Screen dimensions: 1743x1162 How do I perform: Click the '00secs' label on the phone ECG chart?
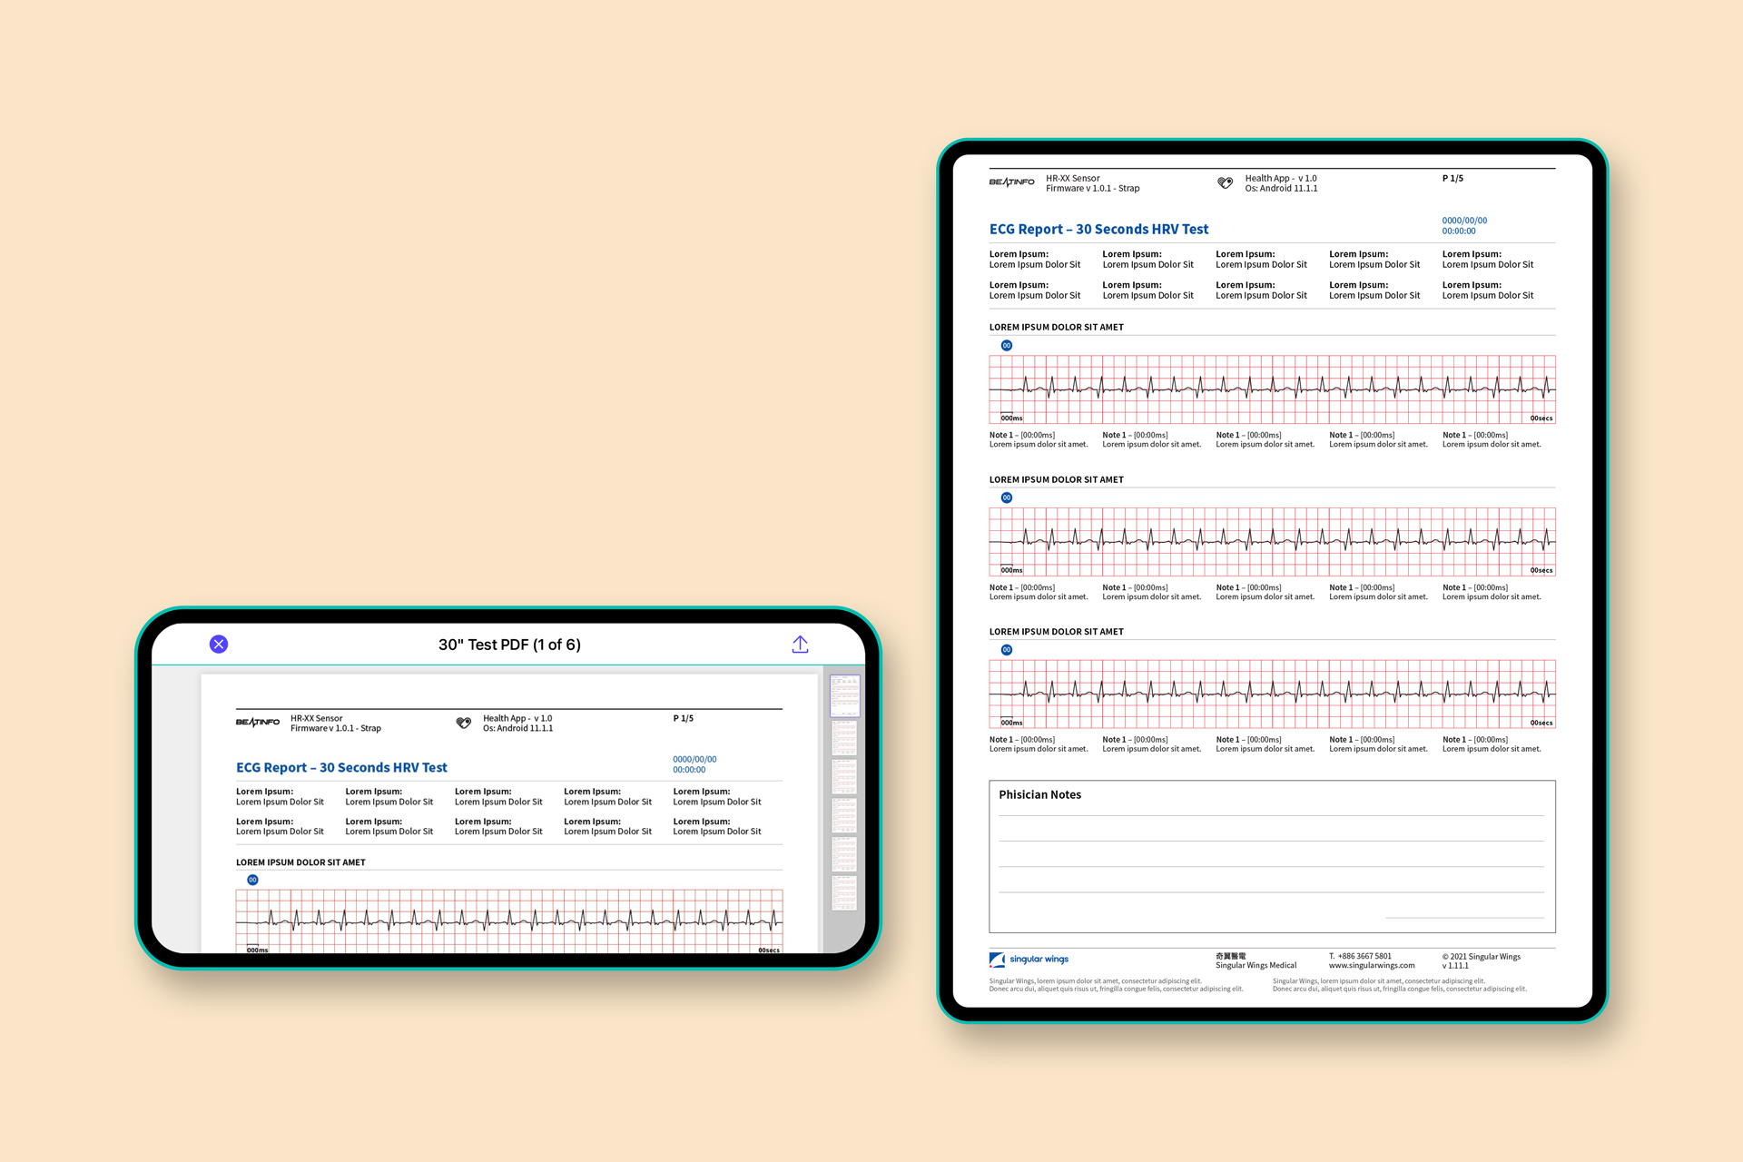[x=769, y=950]
